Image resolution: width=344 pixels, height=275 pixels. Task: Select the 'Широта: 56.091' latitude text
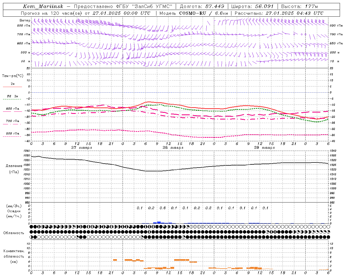coord(252,6)
